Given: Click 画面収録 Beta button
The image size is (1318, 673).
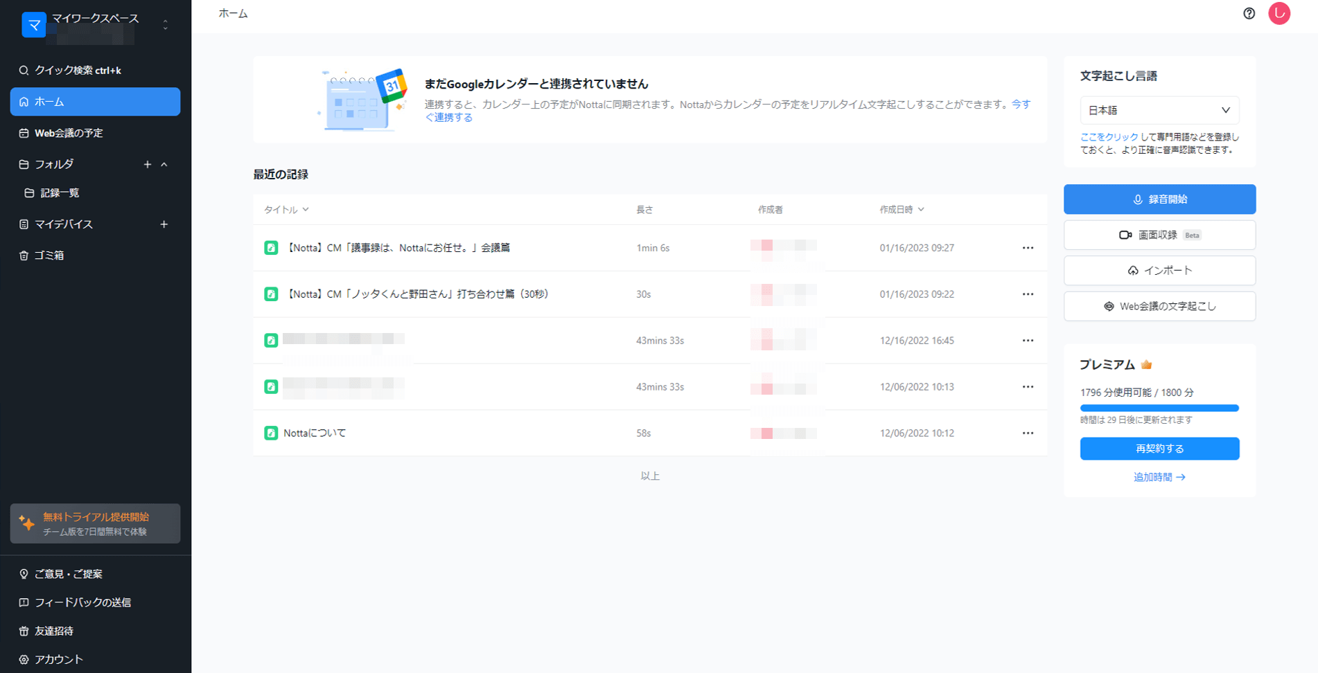Looking at the screenshot, I should (1159, 235).
